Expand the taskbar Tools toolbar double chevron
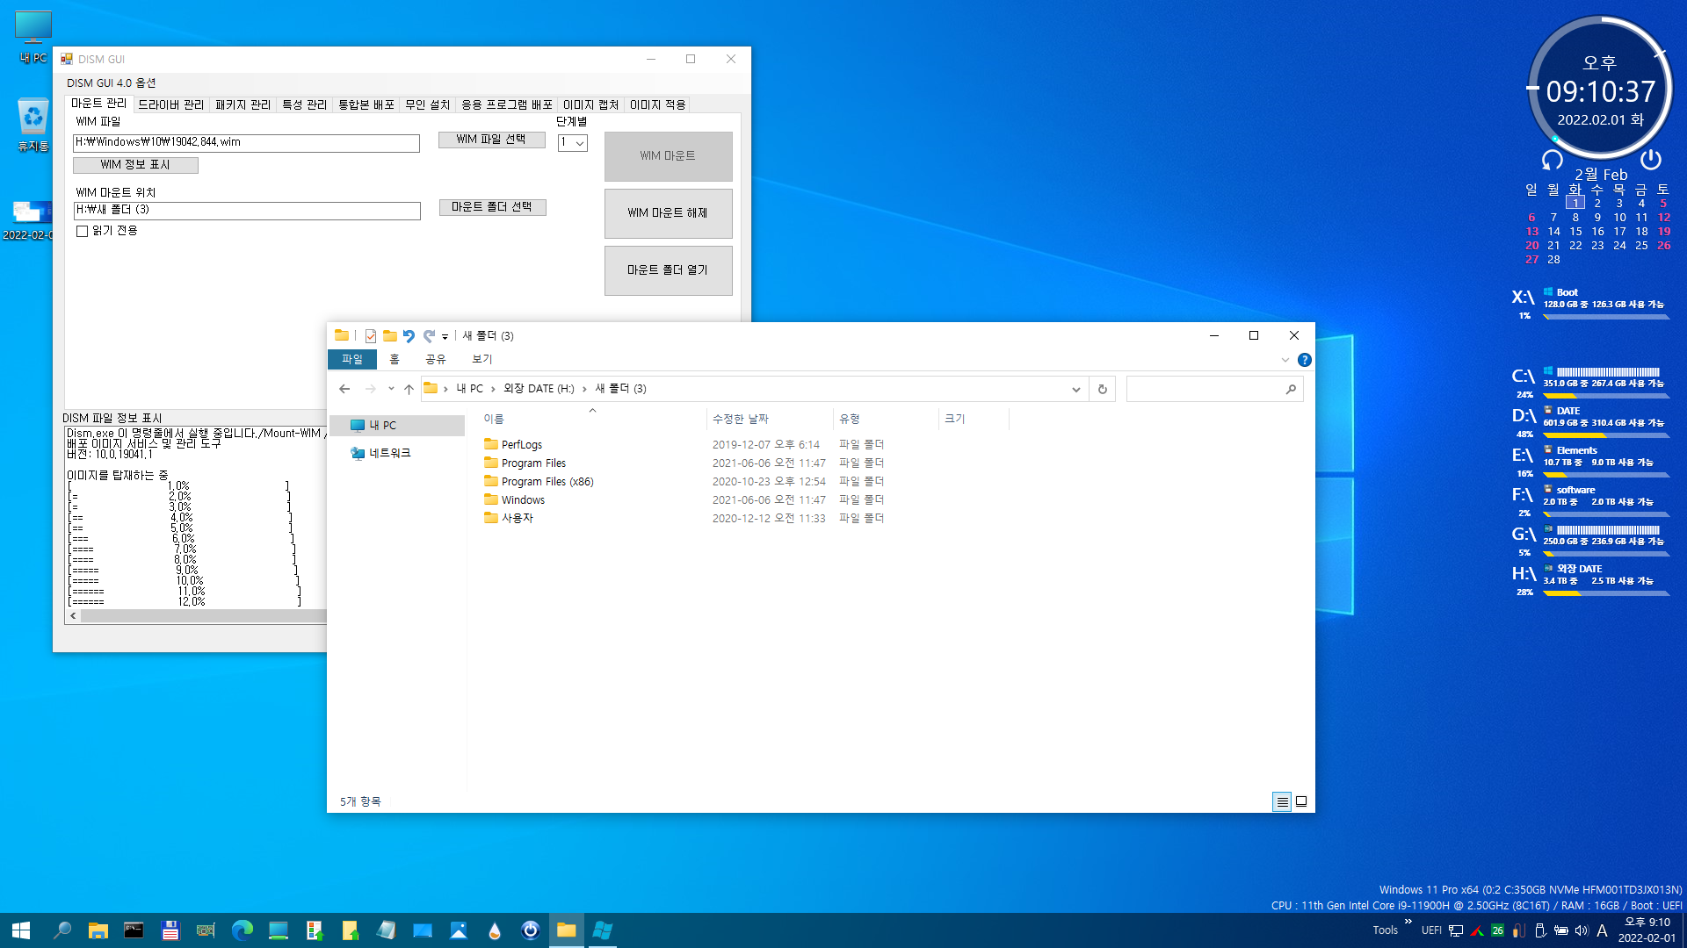1687x948 pixels. point(1408,922)
